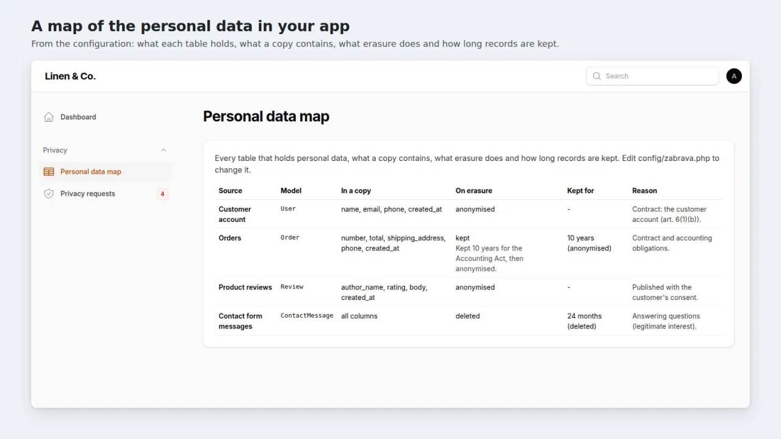Click the Personal data map table icon
Image resolution: width=781 pixels, height=439 pixels.
(49, 172)
